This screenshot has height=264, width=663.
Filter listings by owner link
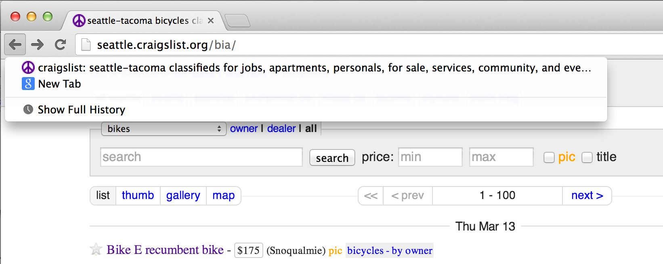coord(244,129)
